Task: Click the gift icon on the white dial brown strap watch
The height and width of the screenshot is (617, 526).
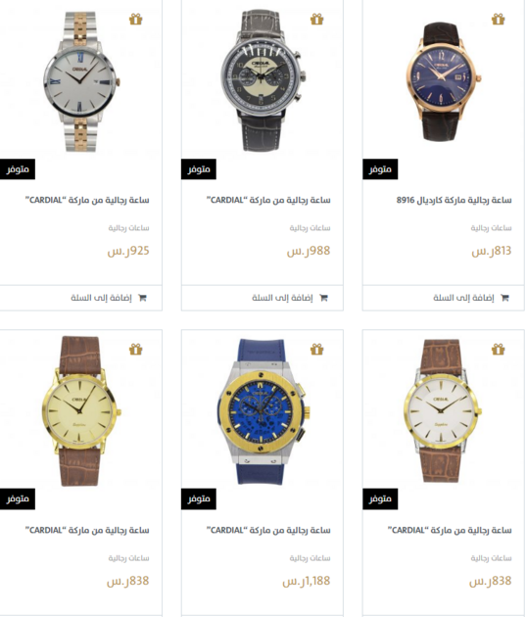Action: coord(498,349)
